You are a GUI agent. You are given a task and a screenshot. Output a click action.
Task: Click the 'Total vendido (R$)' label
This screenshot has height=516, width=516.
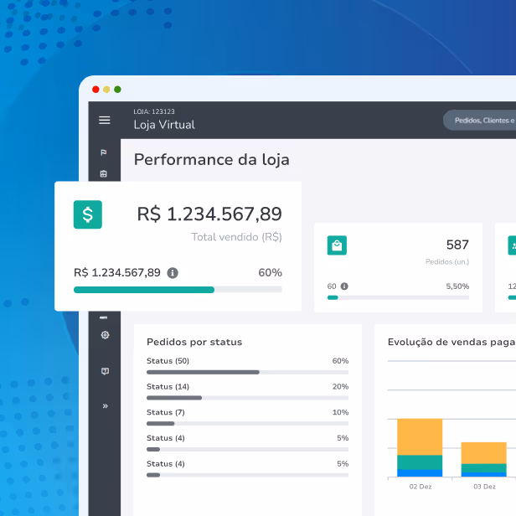pos(236,237)
